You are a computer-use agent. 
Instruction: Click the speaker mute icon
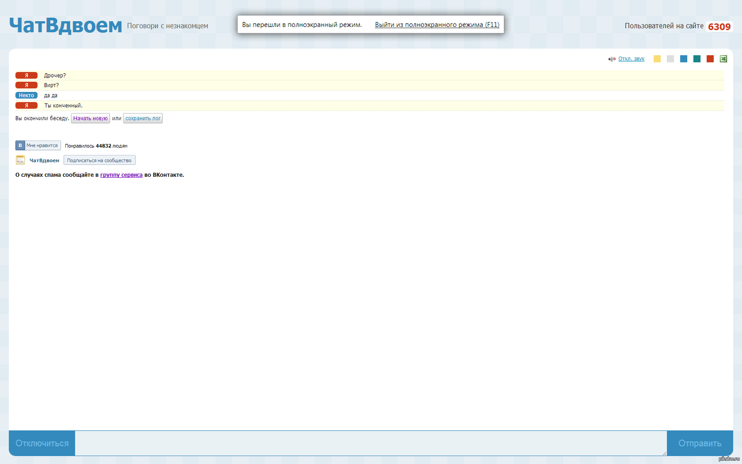click(612, 59)
